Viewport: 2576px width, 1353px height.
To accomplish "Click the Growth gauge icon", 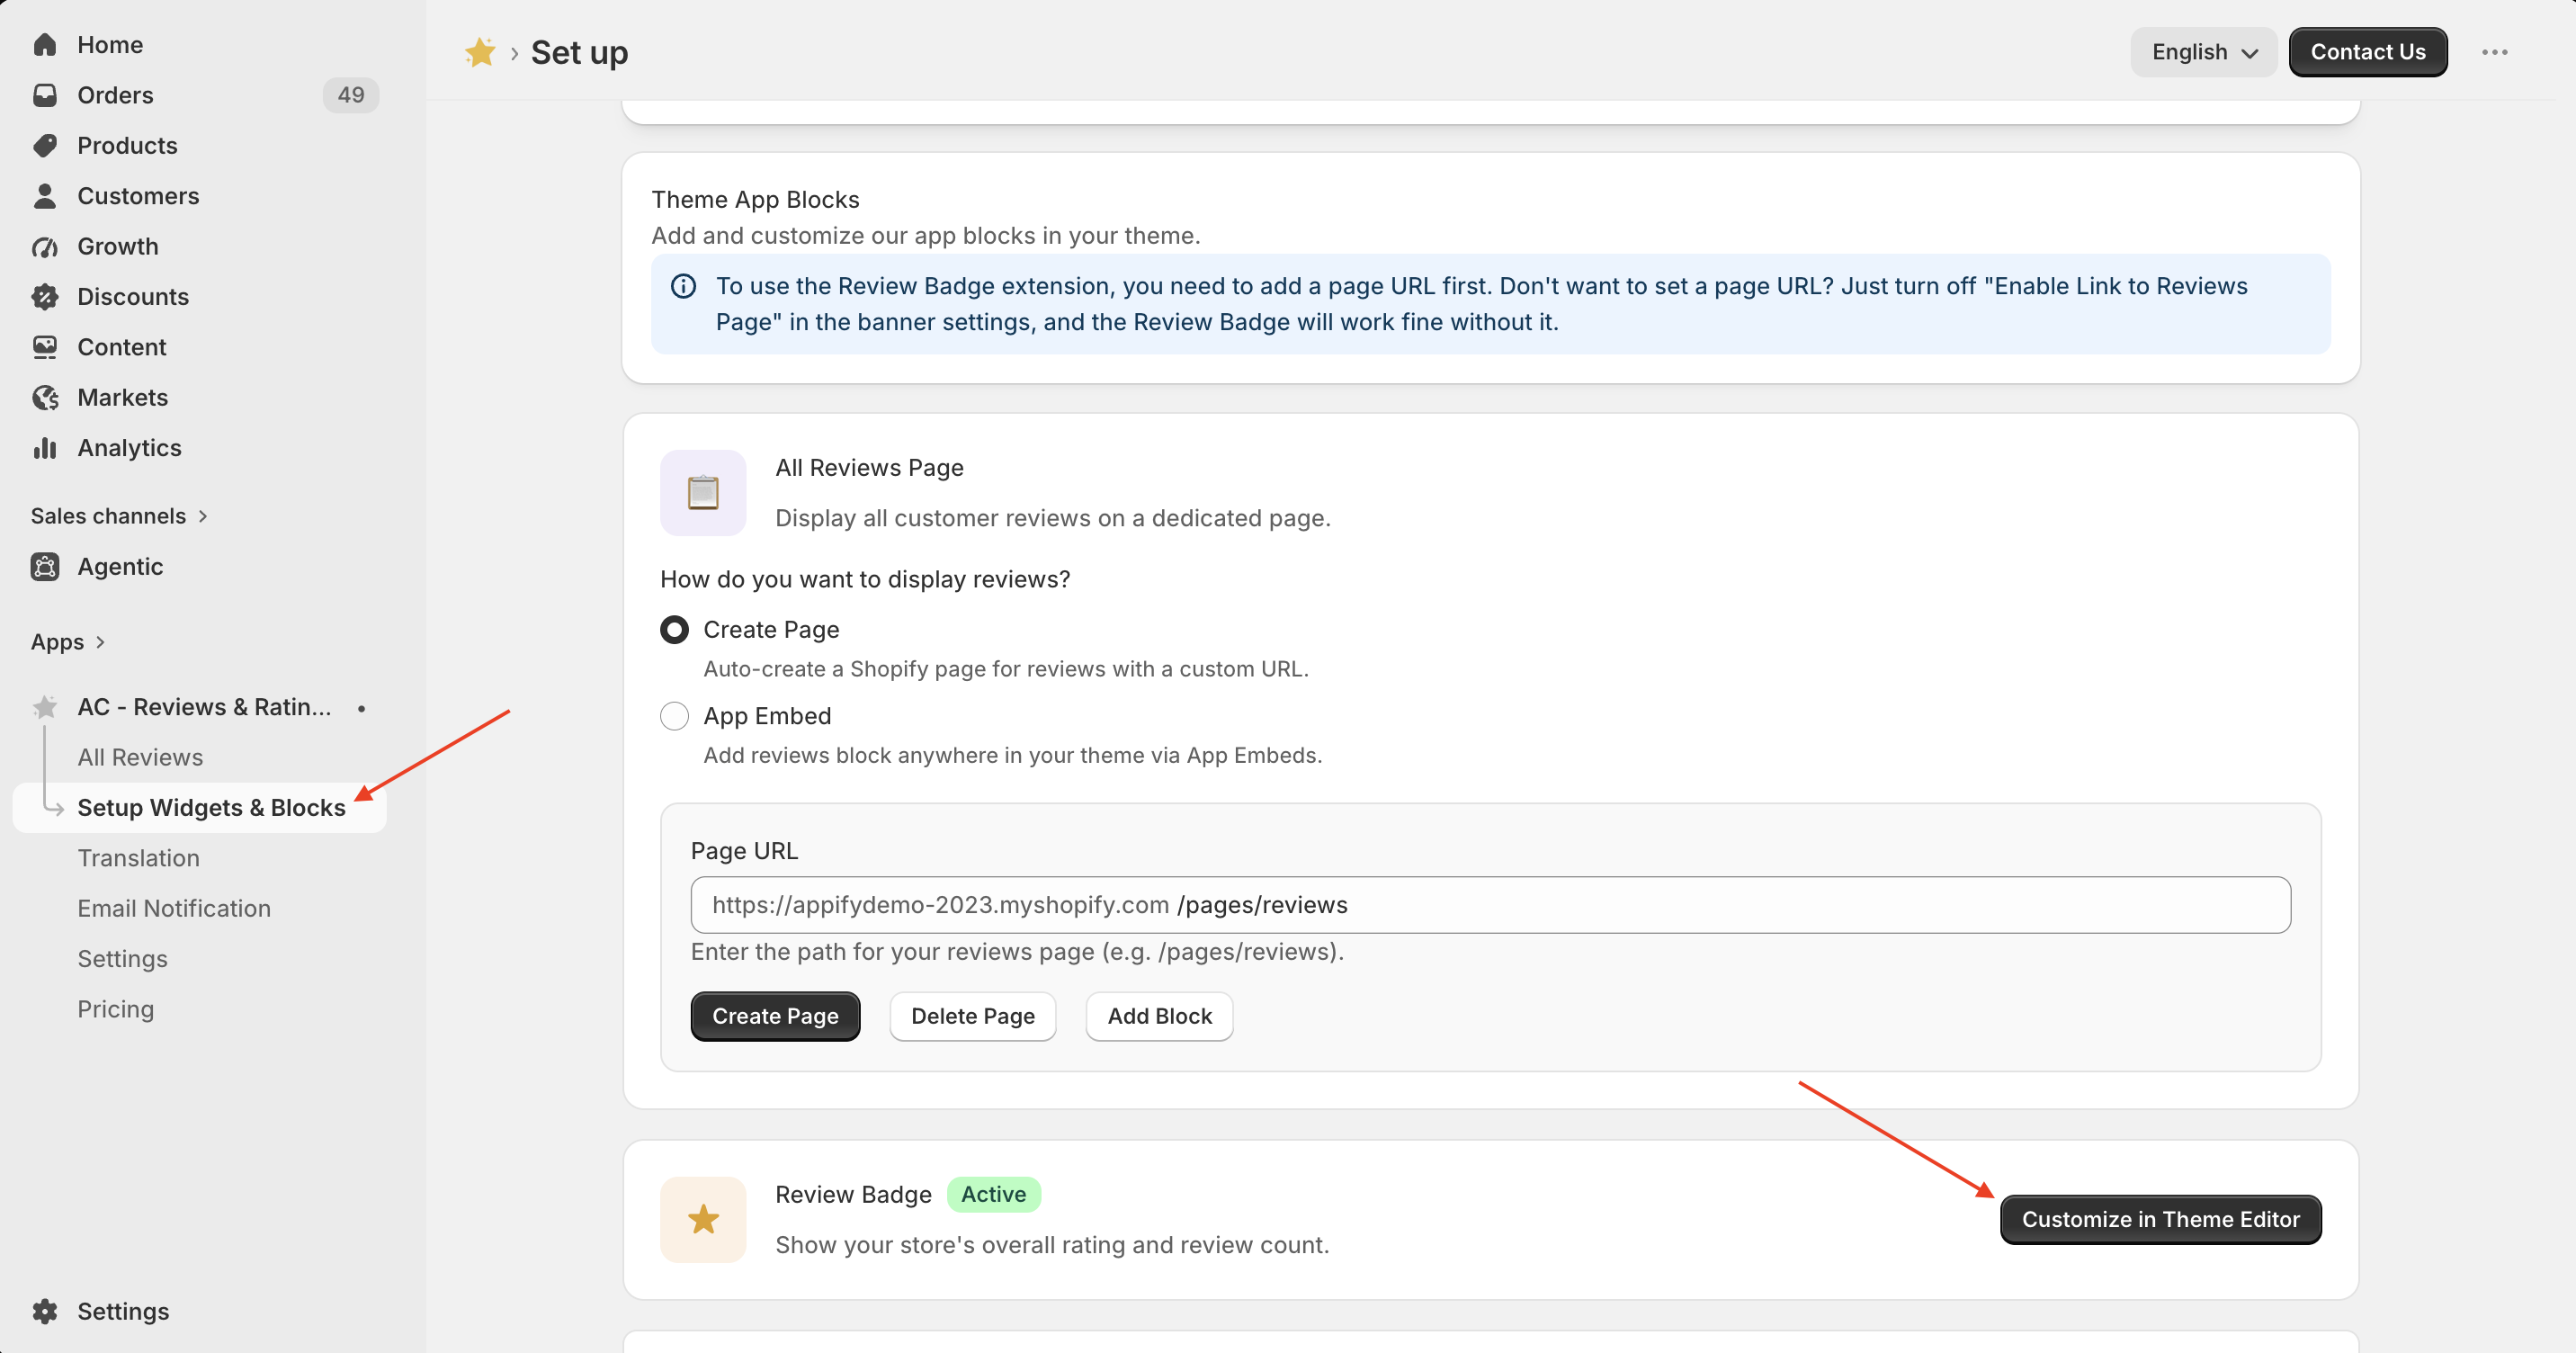I will pyautogui.click(x=45, y=246).
